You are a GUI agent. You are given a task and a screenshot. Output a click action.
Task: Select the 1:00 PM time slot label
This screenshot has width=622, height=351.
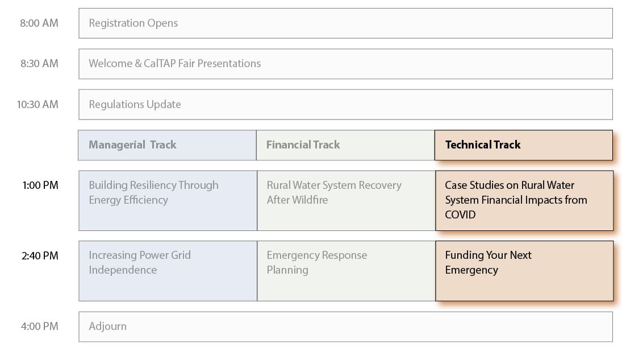coord(40,185)
